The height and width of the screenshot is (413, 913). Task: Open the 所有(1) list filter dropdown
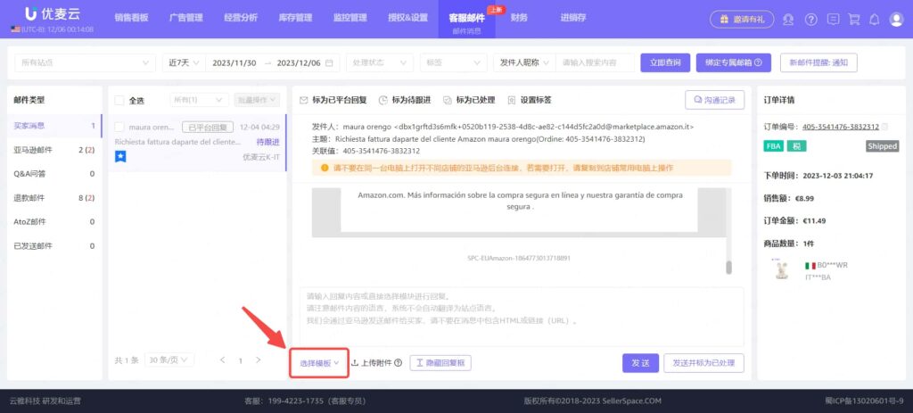click(199, 100)
